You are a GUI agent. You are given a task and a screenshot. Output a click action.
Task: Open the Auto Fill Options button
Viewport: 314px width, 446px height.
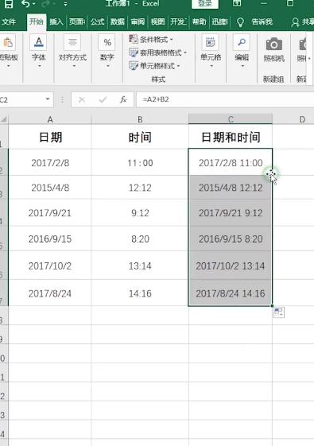[278, 312]
